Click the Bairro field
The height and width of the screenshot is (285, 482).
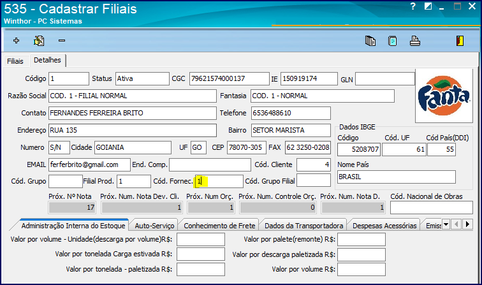pyautogui.click(x=291, y=130)
